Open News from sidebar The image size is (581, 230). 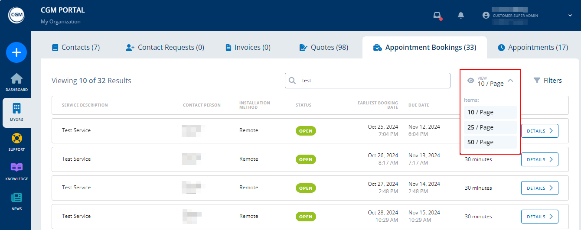coord(16,201)
